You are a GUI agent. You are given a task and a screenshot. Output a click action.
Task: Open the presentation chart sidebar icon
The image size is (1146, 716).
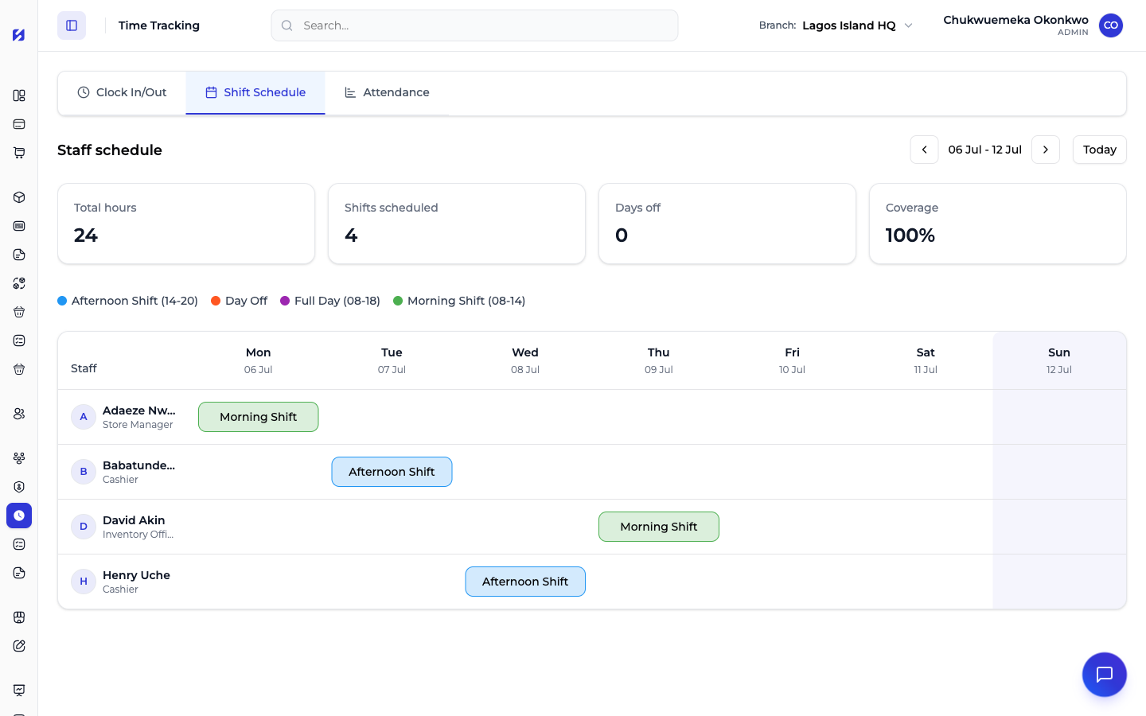19,691
